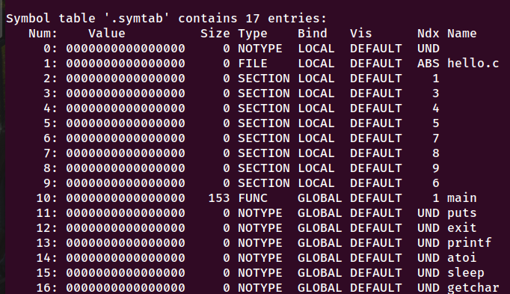Screen dimensions: 510x294
Task: Click Ndx value '6' in entry 9 row
Action: click(436, 183)
